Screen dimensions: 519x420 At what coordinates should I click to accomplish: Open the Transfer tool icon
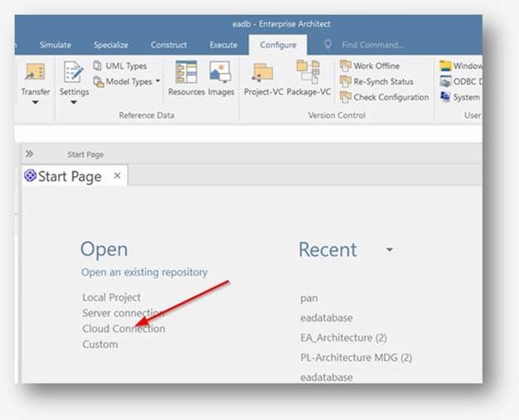coord(35,71)
